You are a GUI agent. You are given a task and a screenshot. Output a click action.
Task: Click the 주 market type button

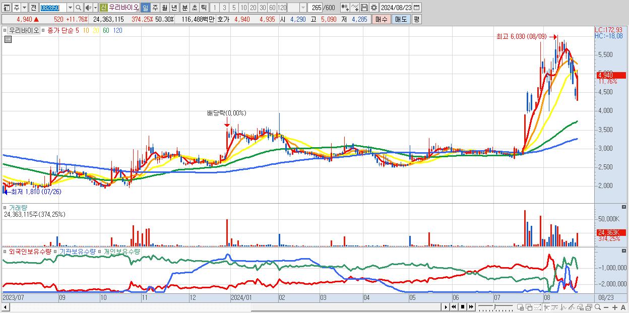(17, 8)
